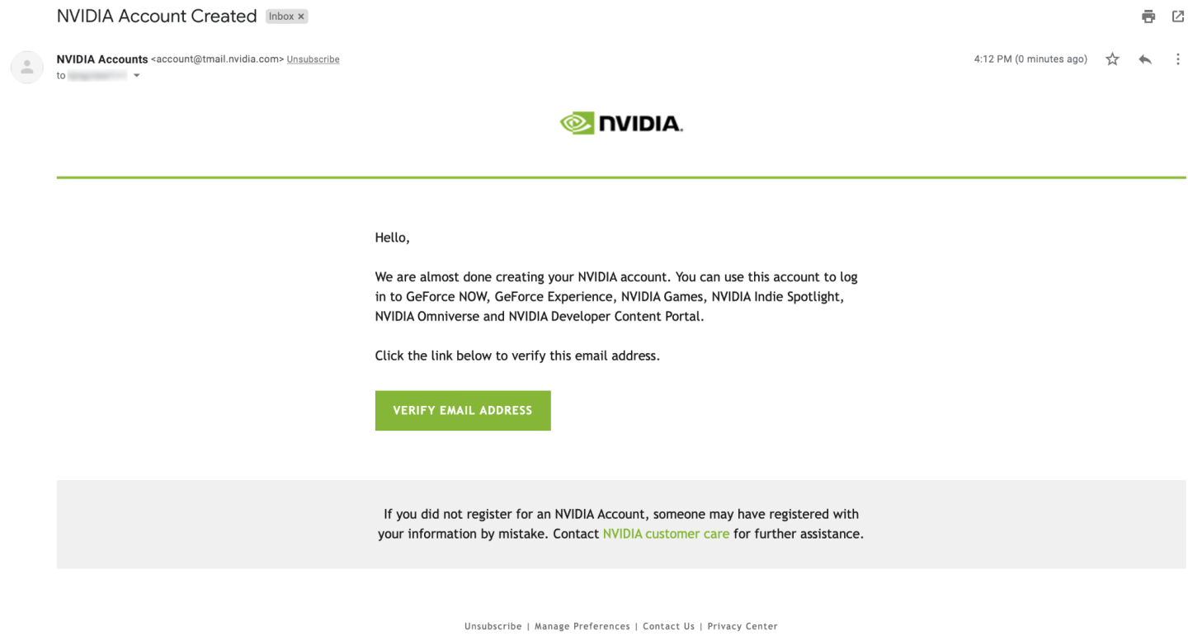Image resolution: width=1188 pixels, height=636 pixels.
Task: Click the timestamp showing 4:12 PM
Action: (x=1030, y=59)
